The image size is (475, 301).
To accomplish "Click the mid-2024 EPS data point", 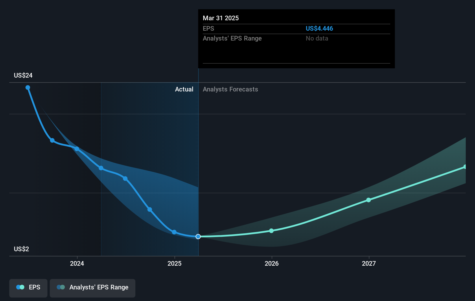I will (x=125, y=179).
